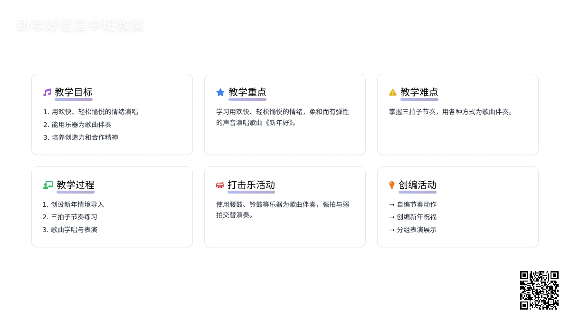This screenshot has width=570, height=321.
Task: Select the 教学难点 heading
Action: 419,92
